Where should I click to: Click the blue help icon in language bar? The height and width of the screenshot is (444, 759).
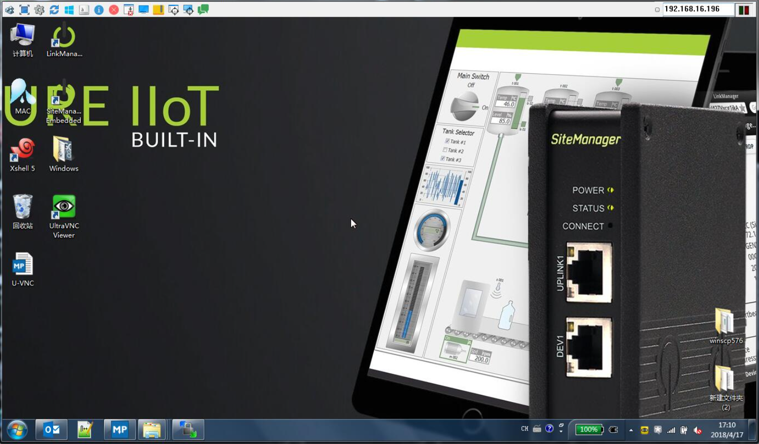click(x=549, y=428)
